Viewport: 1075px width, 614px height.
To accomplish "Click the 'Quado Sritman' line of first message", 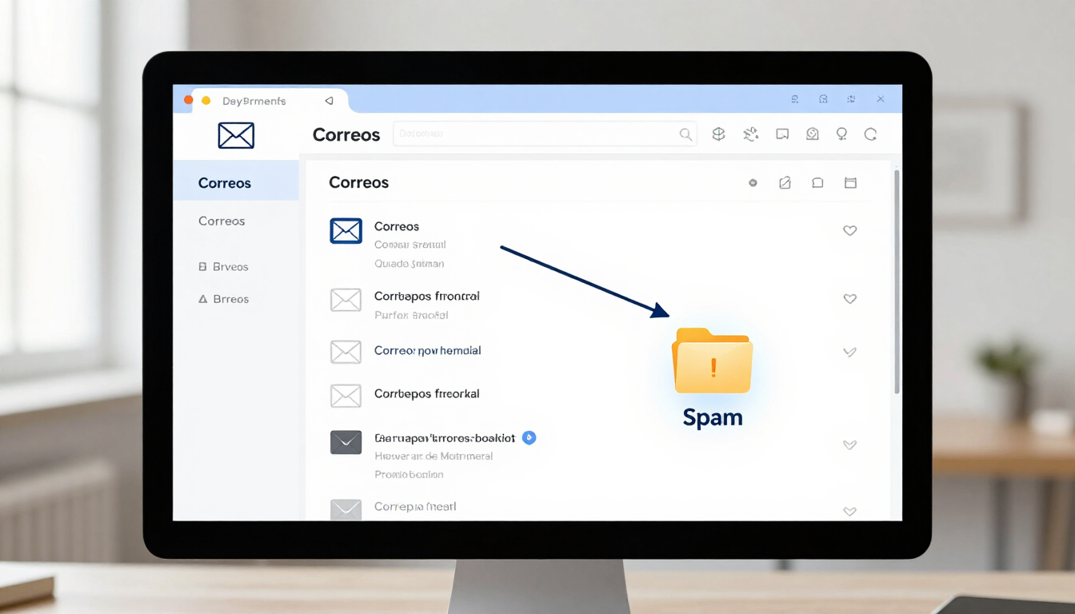I will click(409, 263).
